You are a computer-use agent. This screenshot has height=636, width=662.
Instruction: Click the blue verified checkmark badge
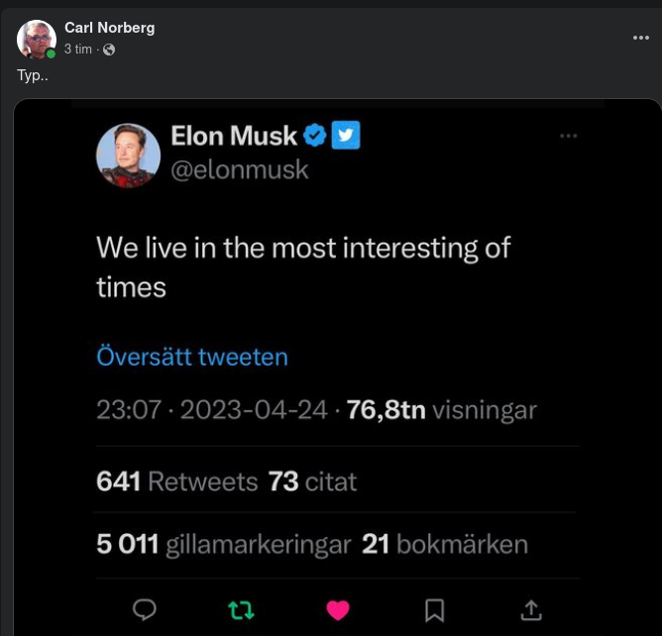(315, 136)
